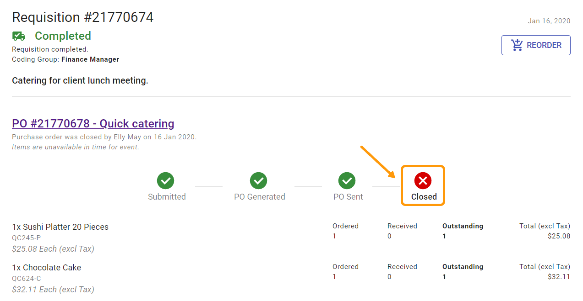Select the Submitted stage label
The image size is (583, 301).
click(166, 197)
